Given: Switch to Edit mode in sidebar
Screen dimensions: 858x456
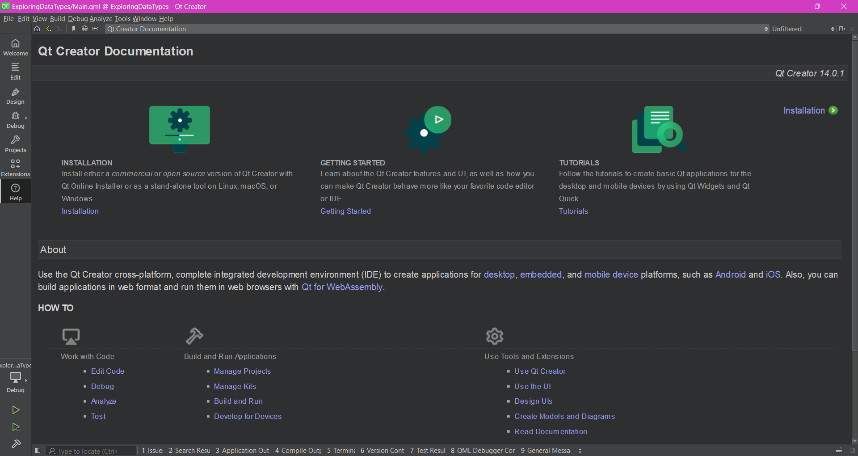Looking at the screenshot, I should tap(16, 71).
